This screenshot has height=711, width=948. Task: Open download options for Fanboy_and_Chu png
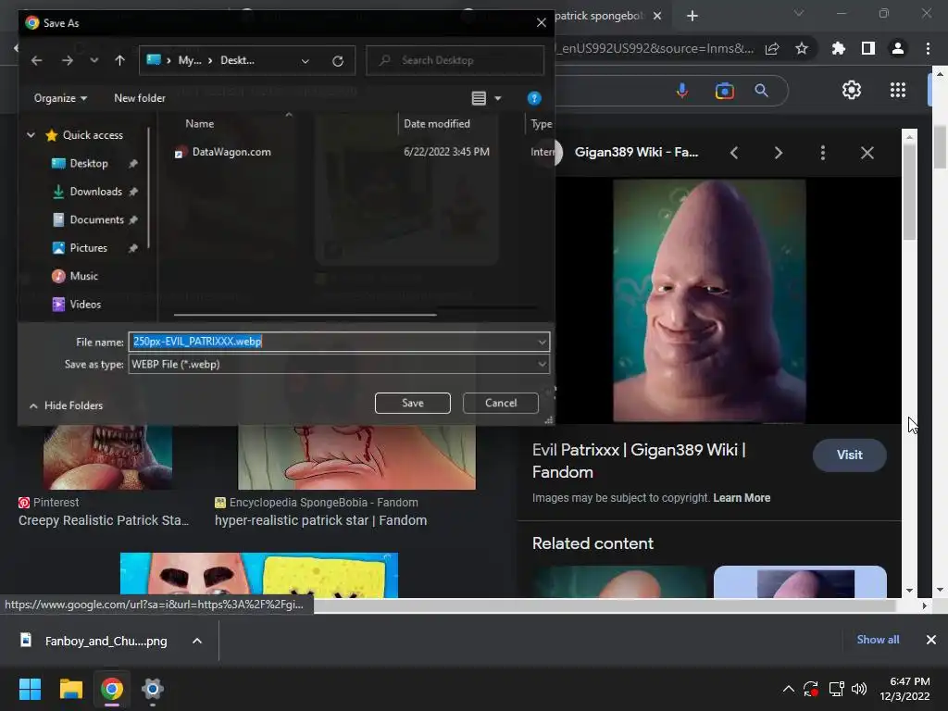tap(197, 641)
